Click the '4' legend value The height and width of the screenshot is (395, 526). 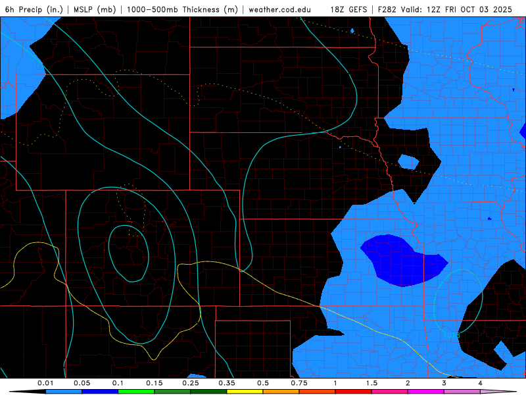[x=481, y=383]
